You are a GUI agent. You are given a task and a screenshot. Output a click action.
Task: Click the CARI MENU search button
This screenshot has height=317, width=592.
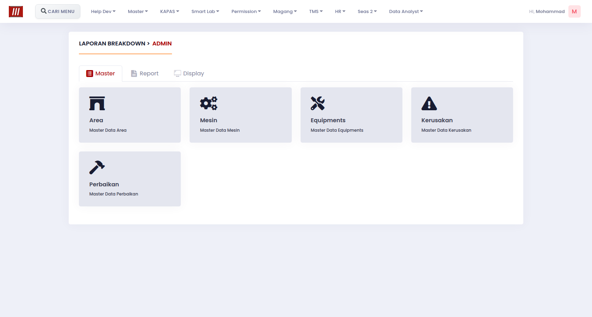tap(58, 11)
